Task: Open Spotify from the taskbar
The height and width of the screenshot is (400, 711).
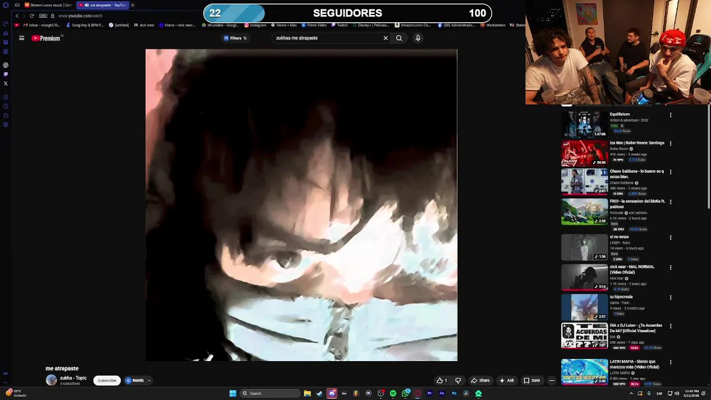Action: (x=393, y=393)
